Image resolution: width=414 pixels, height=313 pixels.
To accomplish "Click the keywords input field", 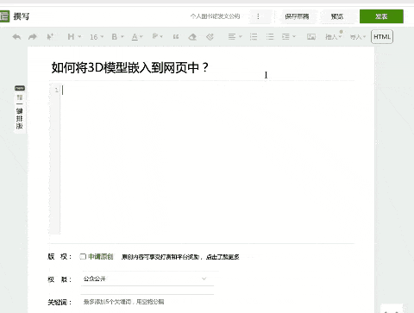I will pyautogui.click(x=147, y=302).
